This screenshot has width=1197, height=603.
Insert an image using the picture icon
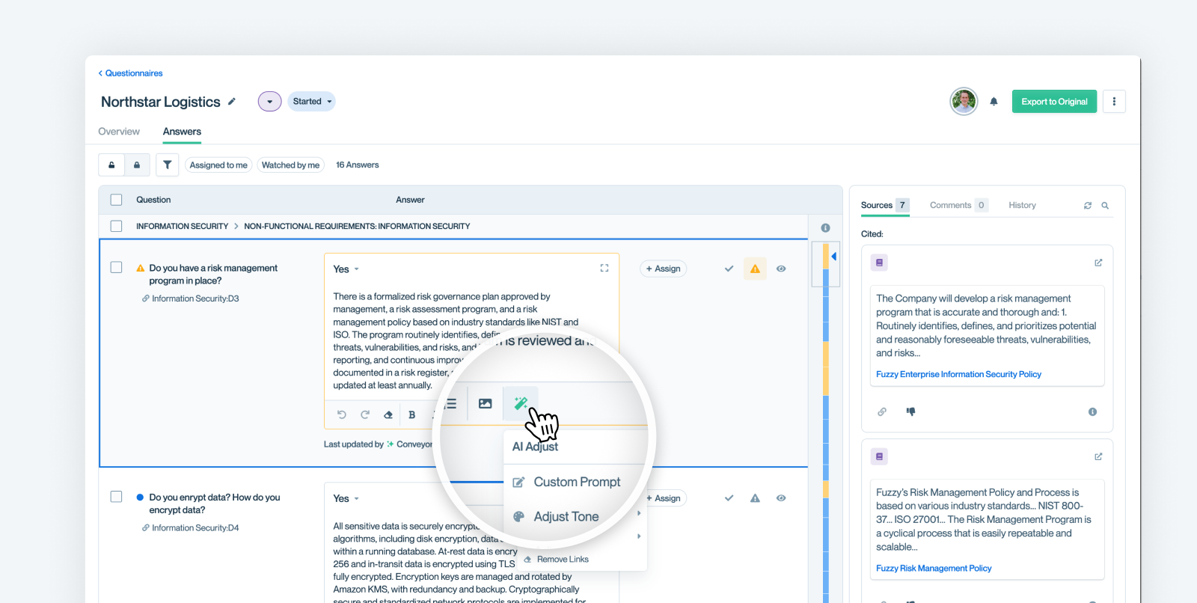pos(486,404)
